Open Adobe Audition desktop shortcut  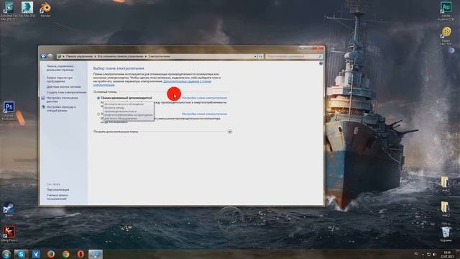tap(446, 12)
